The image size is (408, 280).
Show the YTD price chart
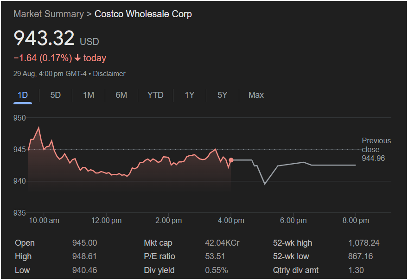155,95
